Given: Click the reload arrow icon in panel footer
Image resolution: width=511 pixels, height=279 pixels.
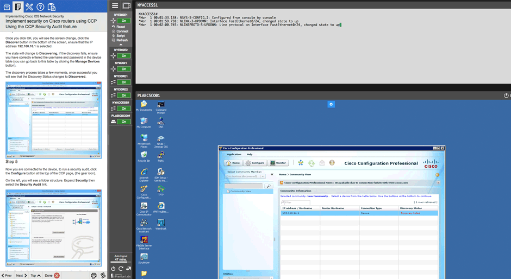Looking at the screenshot, I should click(121, 269).
